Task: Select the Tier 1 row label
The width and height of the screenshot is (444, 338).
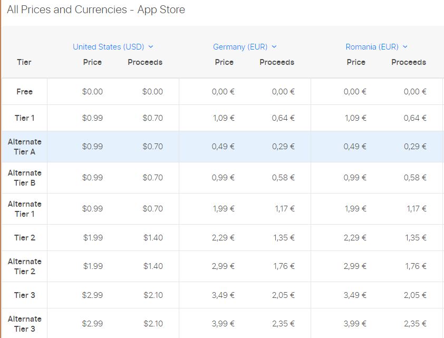Action: pyautogui.click(x=24, y=118)
